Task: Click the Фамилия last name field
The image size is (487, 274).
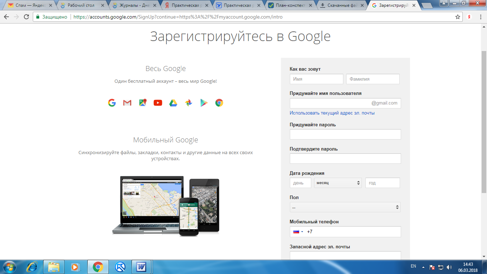Action: [x=373, y=79]
